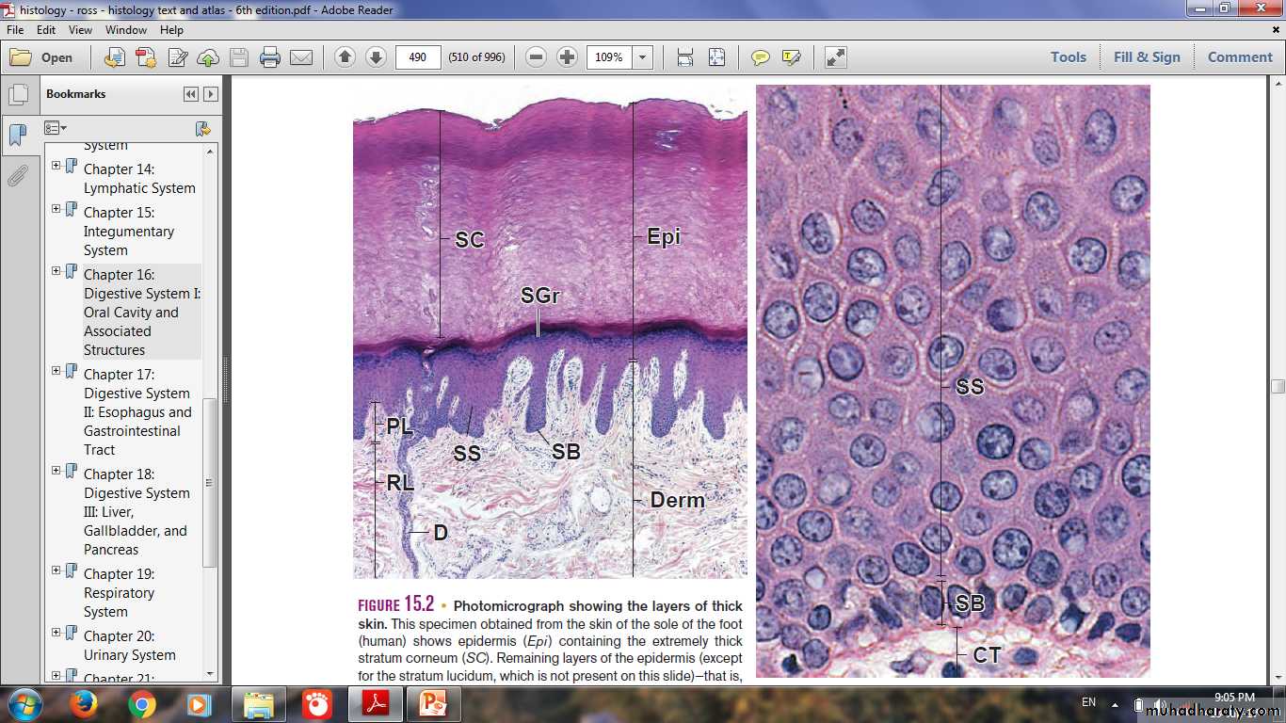The width and height of the screenshot is (1286, 723).
Task: Add a sticky note comment
Action: [760, 57]
